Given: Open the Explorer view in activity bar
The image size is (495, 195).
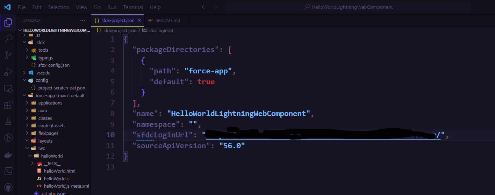Looking at the screenshot, I should 8,23.
